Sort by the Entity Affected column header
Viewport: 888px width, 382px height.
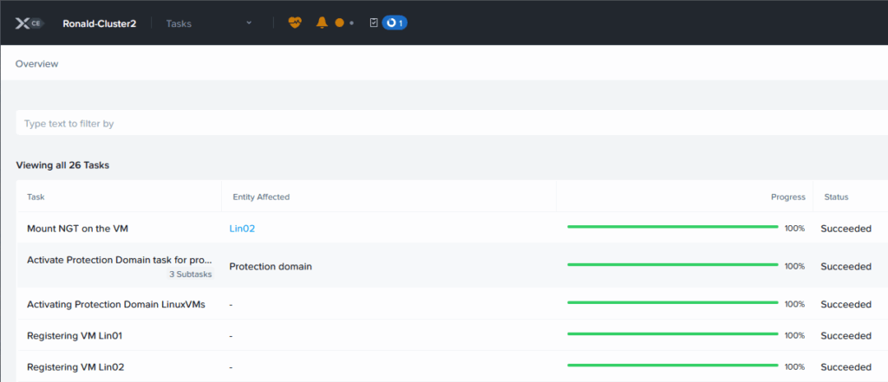tap(261, 197)
